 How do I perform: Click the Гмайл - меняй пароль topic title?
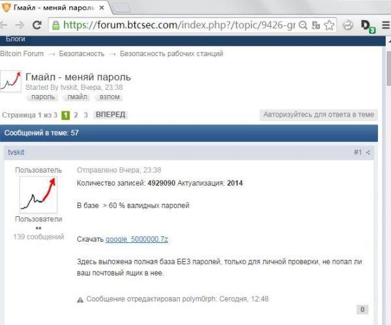point(78,78)
